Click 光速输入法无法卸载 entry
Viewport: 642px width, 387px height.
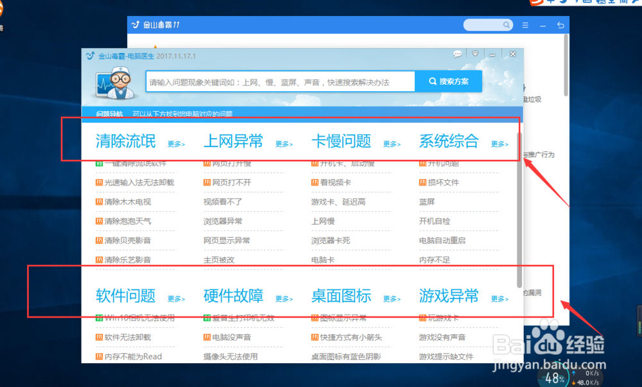139,182
